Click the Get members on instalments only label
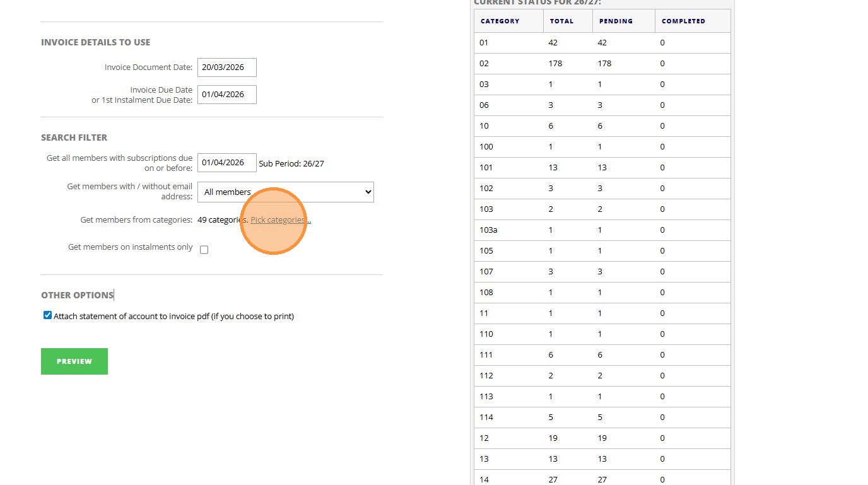 pyautogui.click(x=130, y=247)
